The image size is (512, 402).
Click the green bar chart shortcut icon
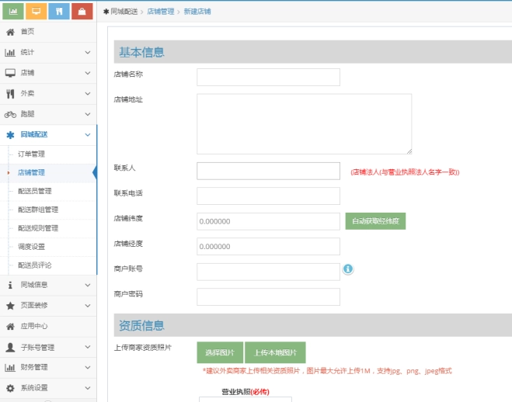point(13,12)
